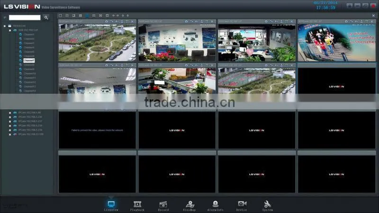Select the bottom-right empty LS VISION pane
This screenshot has width=379, height=213.
[337, 174]
